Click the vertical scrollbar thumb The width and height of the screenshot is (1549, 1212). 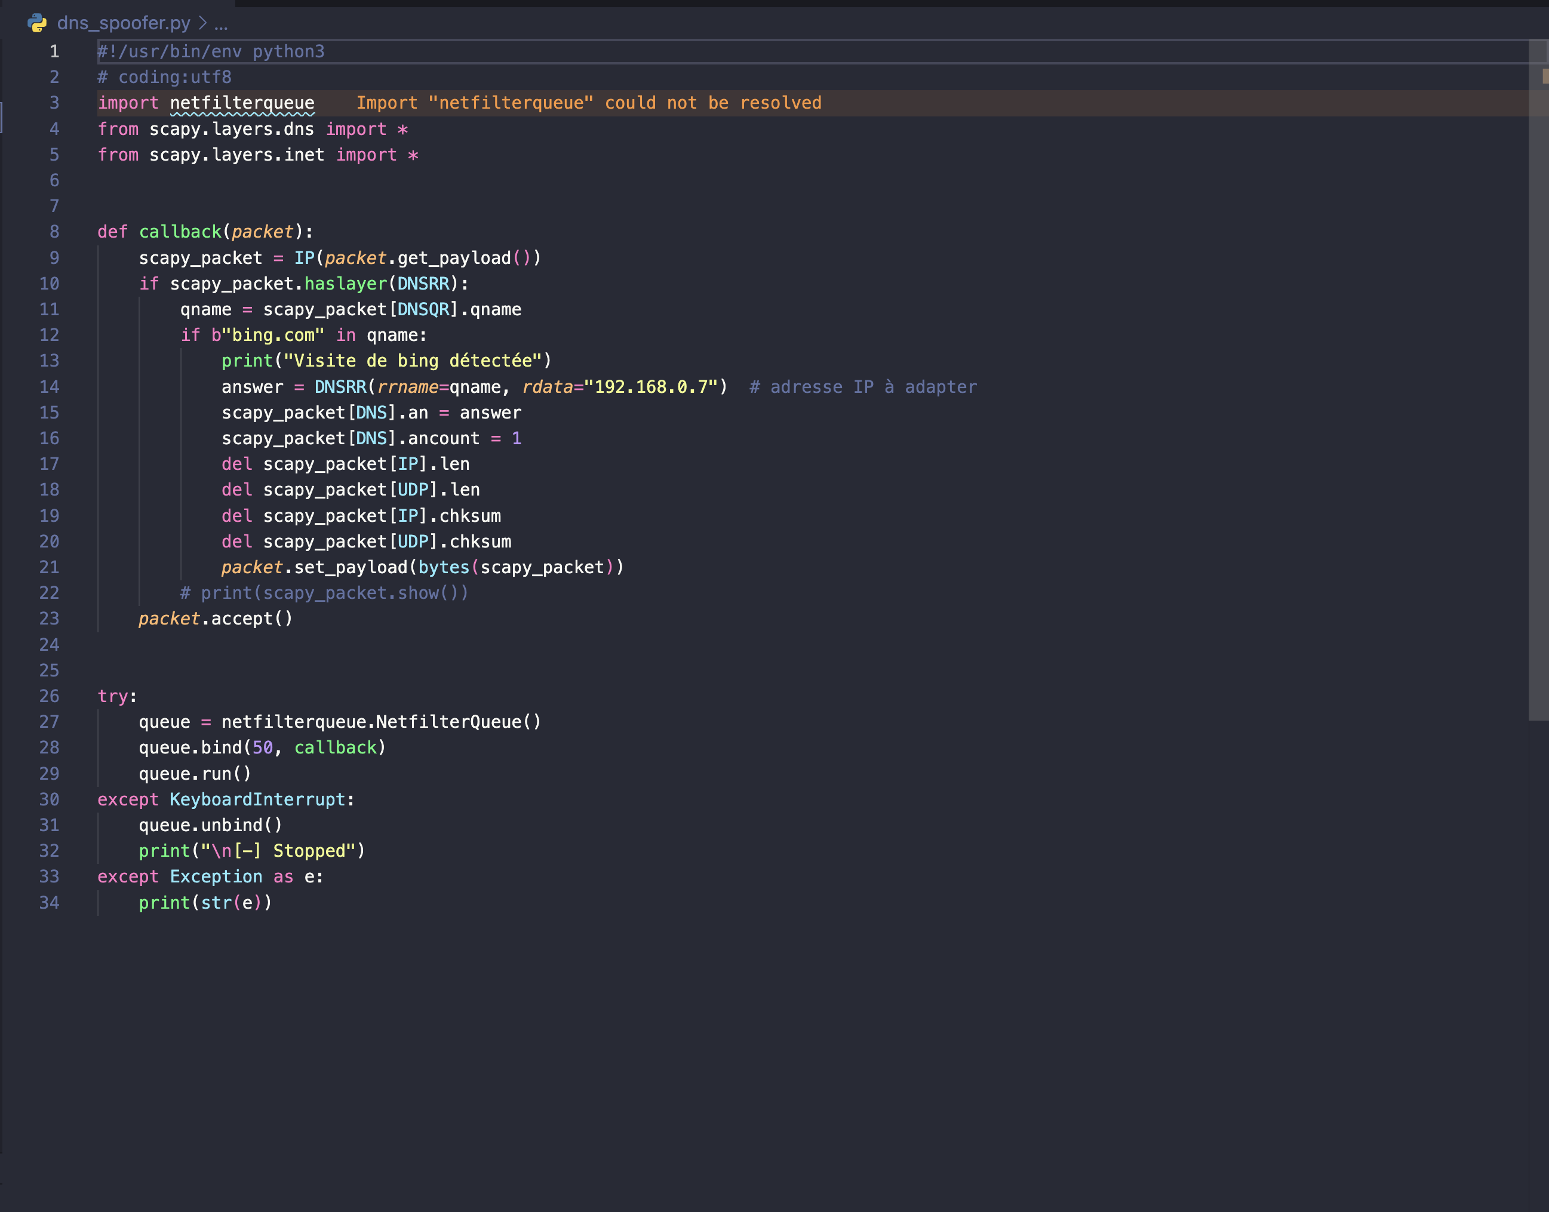point(1538,380)
